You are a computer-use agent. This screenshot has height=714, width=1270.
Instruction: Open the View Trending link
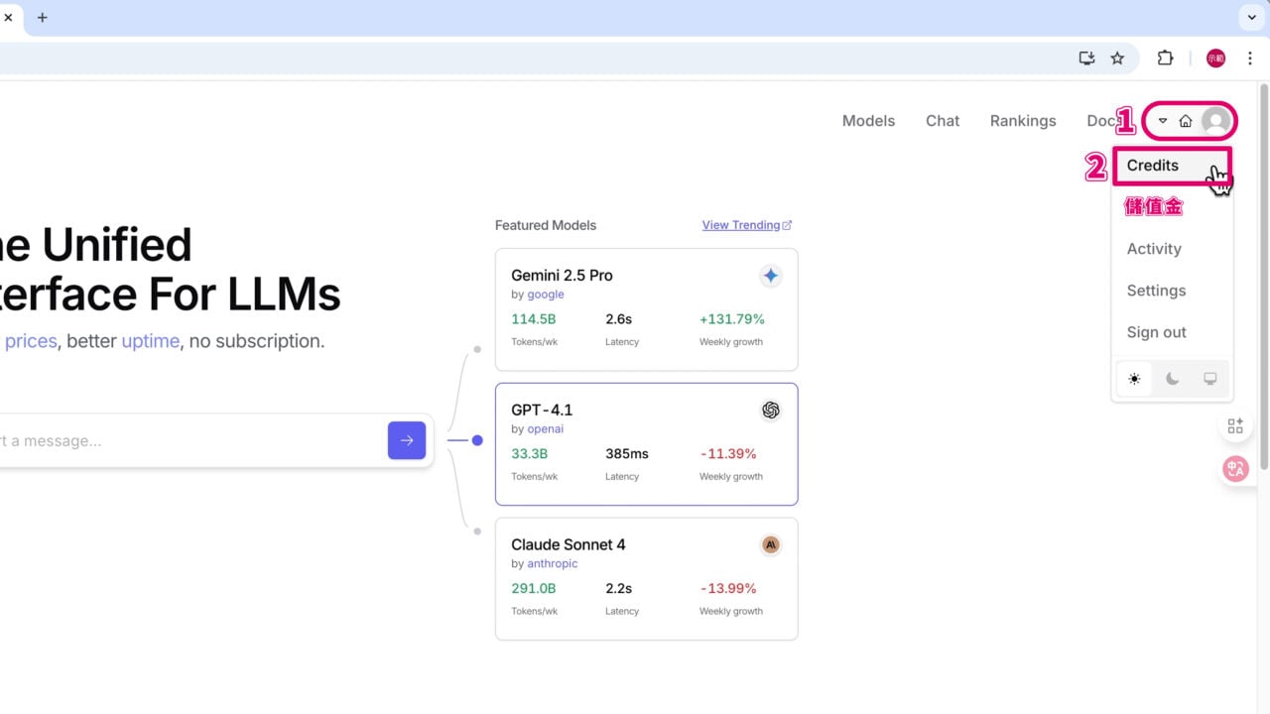click(746, 225)
